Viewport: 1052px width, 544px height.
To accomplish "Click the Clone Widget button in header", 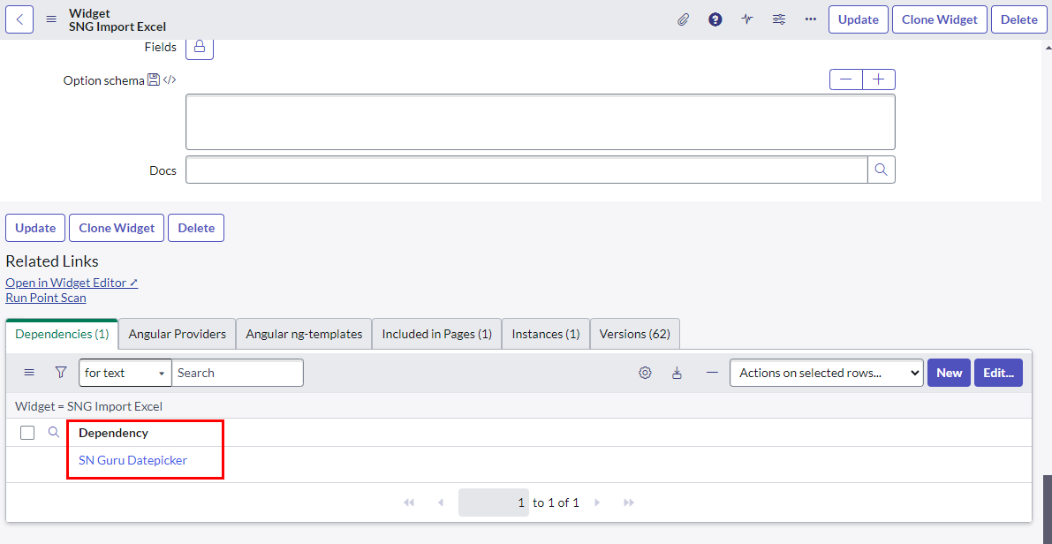I will [x=939, y=19].
